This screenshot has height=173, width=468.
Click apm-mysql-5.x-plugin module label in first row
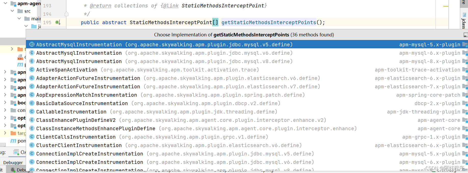(430, 45)
